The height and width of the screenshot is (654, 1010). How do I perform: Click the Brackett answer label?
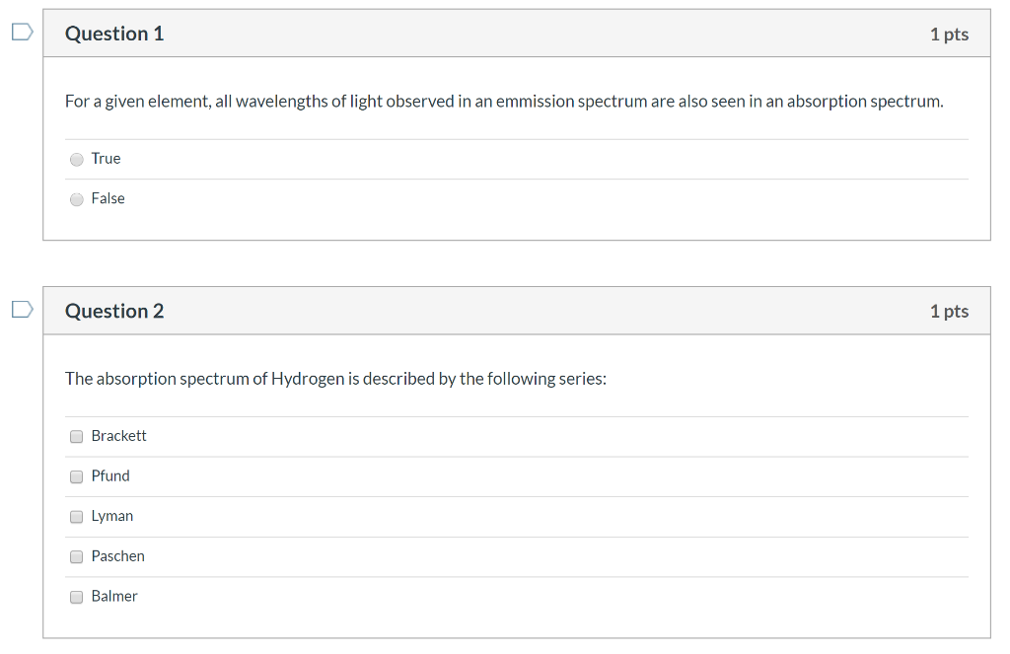coord(119,435)
